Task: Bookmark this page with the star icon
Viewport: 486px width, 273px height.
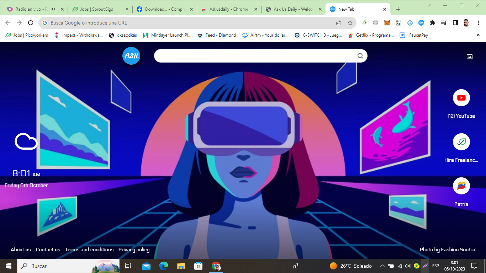Action: [x=350, y=23]
